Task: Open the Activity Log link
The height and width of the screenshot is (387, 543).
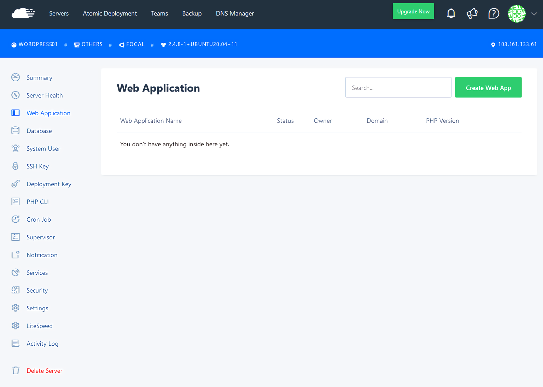Action: pos(42,344)
